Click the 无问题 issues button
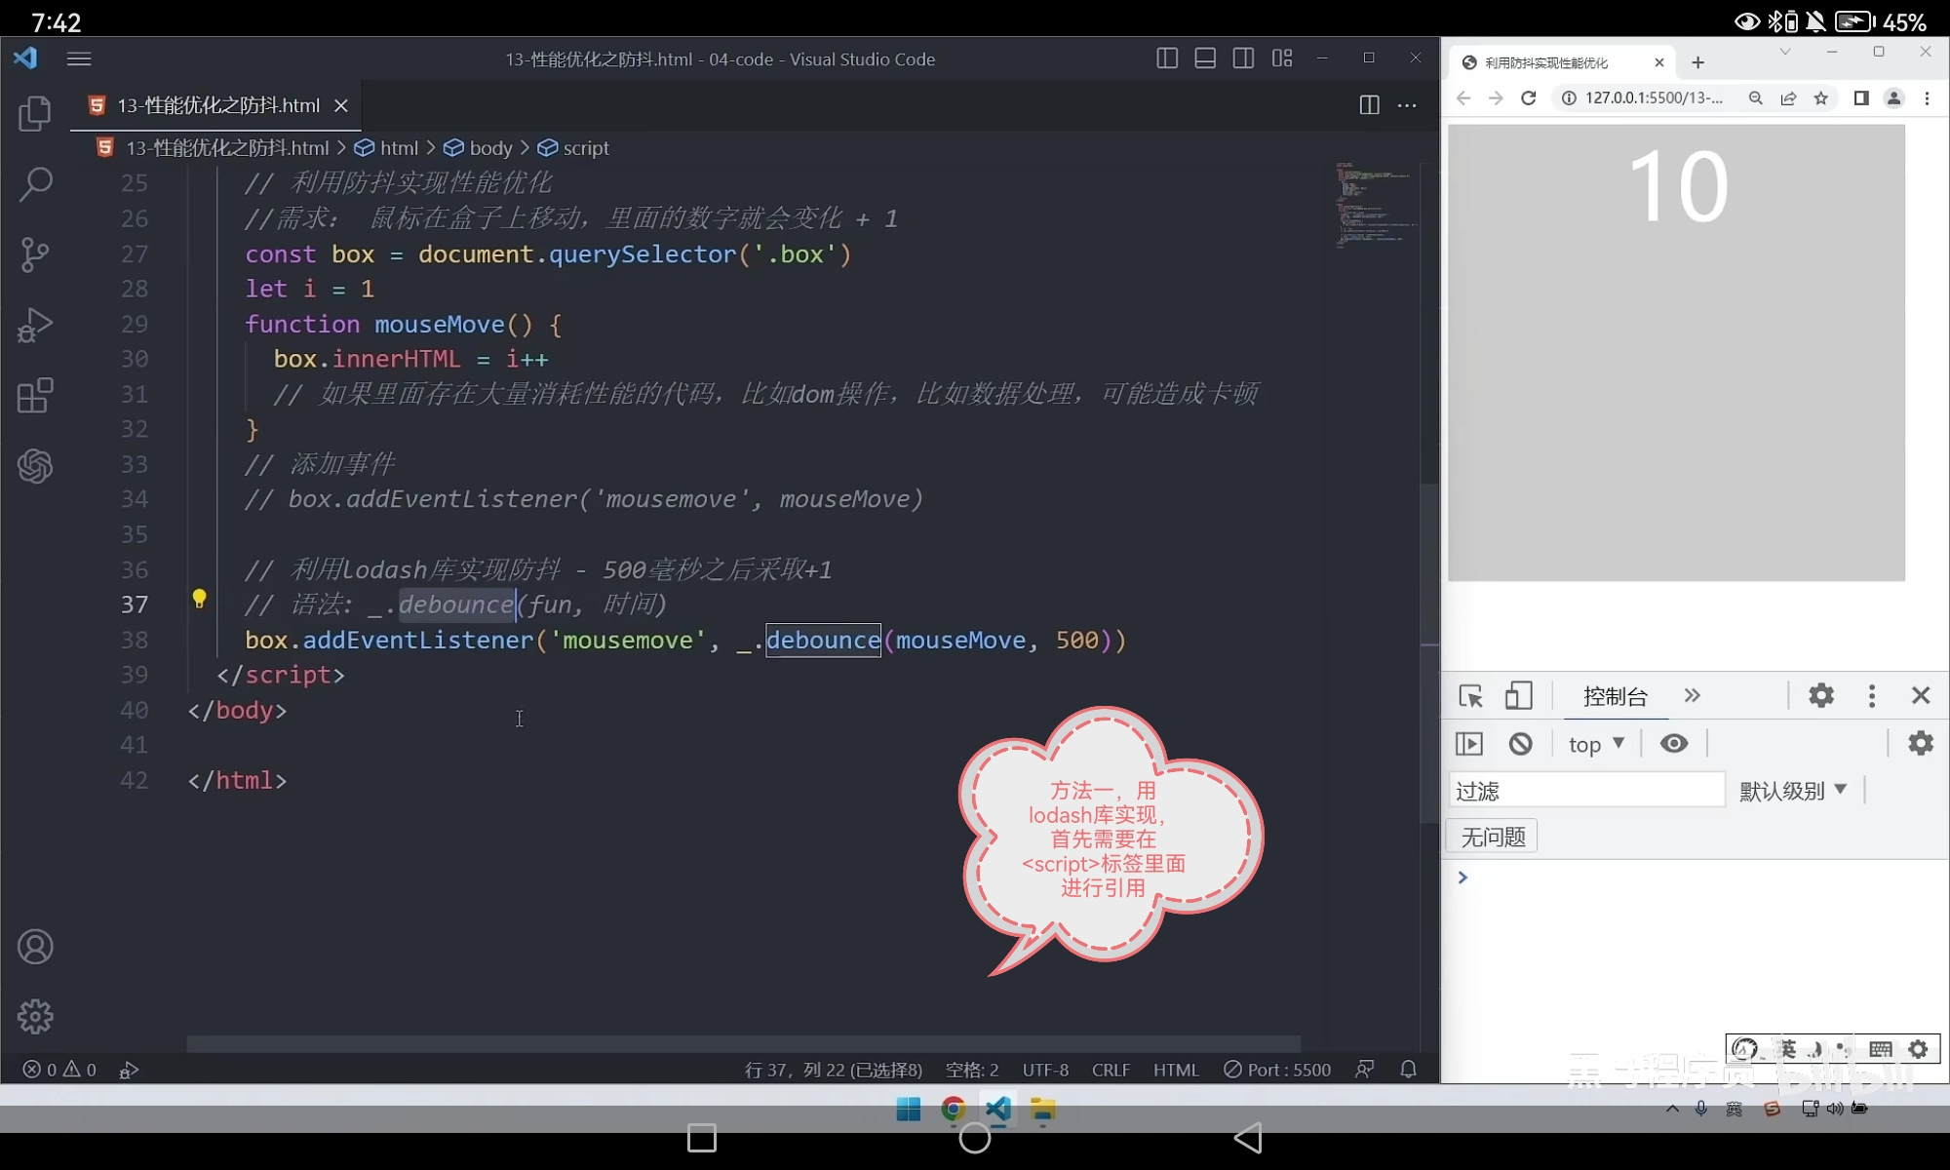 click(x=1493, y=837)
